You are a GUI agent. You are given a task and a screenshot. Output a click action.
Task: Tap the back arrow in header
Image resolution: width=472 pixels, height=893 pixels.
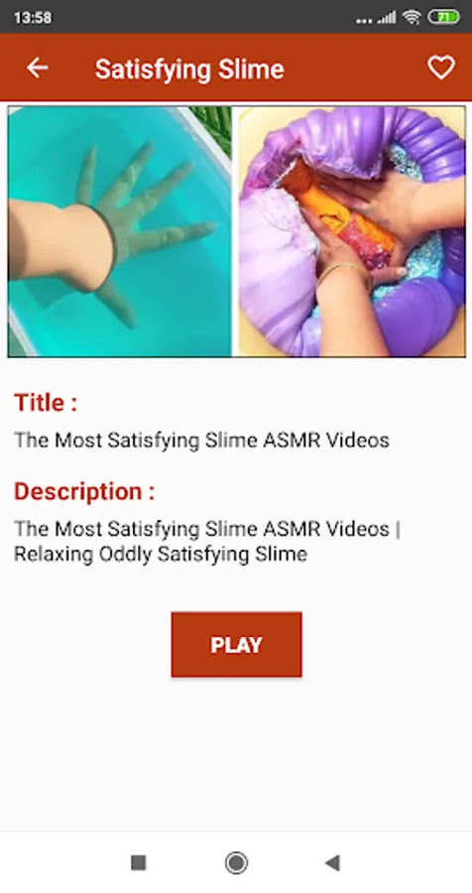click(37, 67)
